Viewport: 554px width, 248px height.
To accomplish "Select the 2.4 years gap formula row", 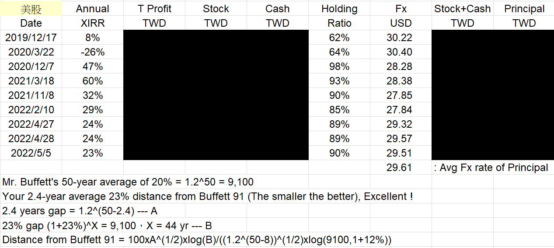I will (80, 211).
